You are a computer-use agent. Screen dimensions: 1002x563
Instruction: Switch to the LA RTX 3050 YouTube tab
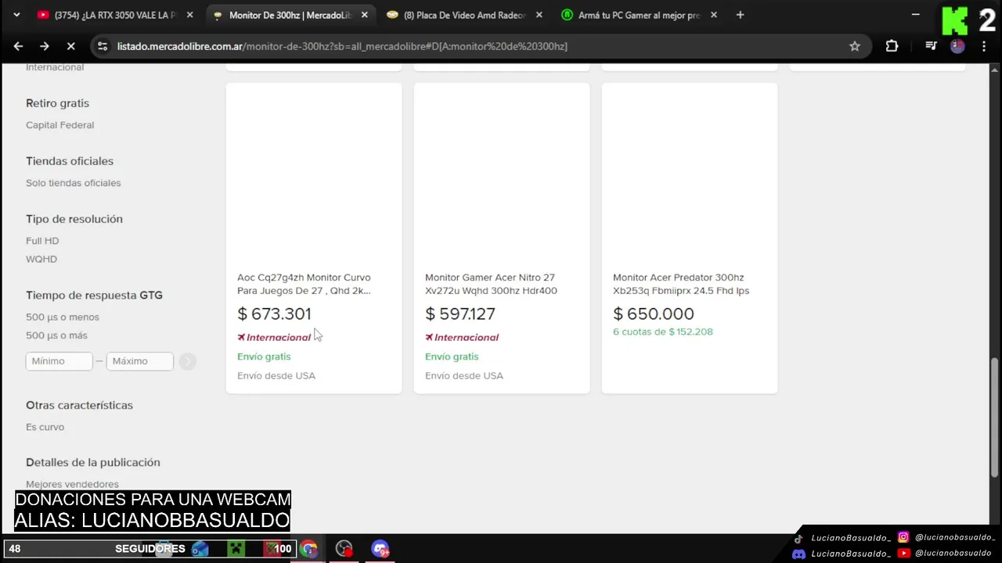116,15
